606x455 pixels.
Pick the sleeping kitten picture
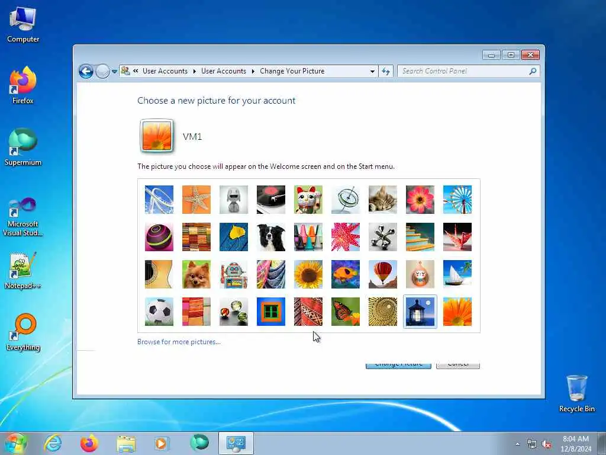[383, 200]
